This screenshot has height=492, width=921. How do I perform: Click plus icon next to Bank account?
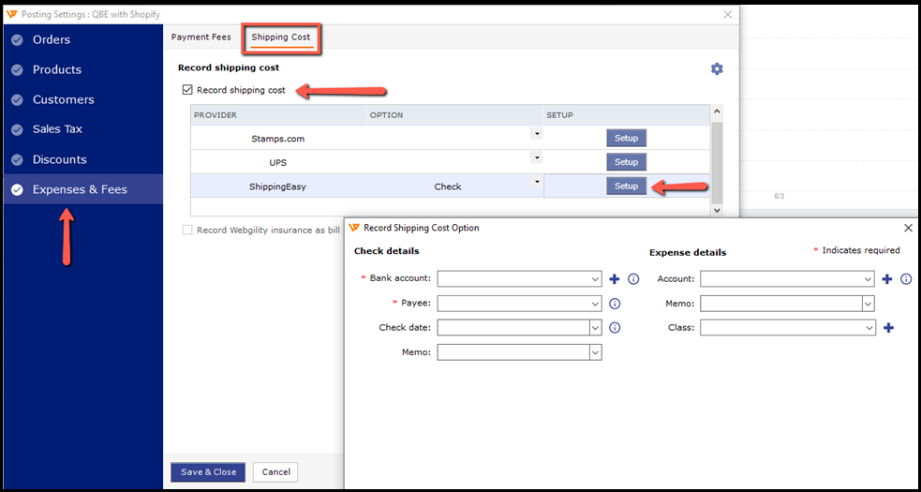pyautogui.click(x=615, y=279)
